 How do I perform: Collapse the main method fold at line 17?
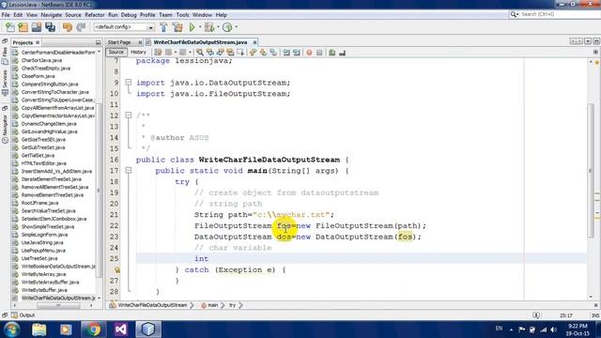pos(129,171)
